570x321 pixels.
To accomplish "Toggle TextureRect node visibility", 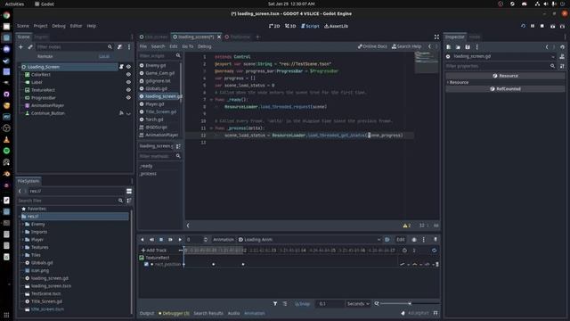I will click(128, 90).
